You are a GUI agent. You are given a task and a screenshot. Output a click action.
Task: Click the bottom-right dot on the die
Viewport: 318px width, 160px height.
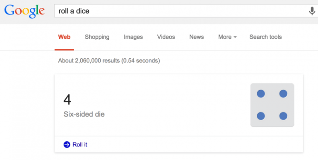pos(283,116)
